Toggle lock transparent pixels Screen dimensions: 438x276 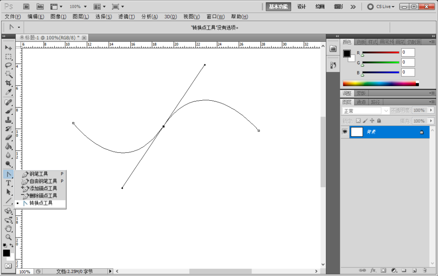tap(358, 121)
